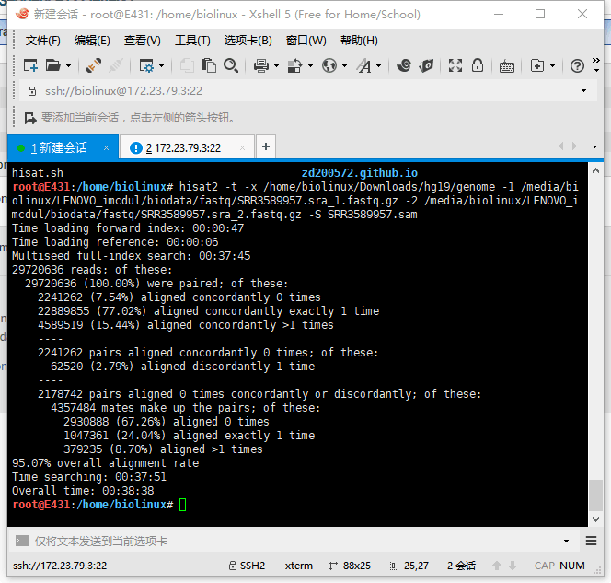Viewport: 611px width, 583px height.
Task: Click the New session toolbar icon
Action: click(30, 65)
